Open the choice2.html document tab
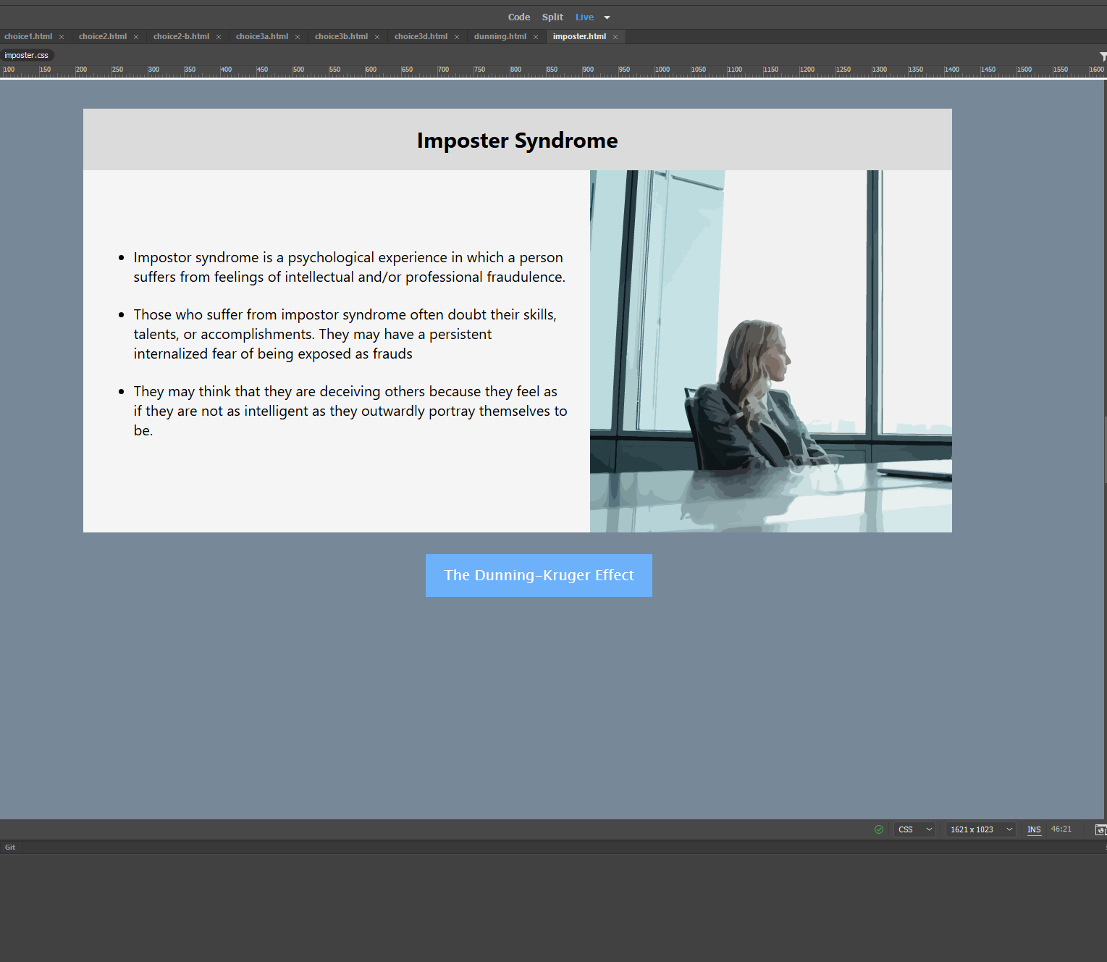Screen dimensions: 1107x962 point(103,36)
